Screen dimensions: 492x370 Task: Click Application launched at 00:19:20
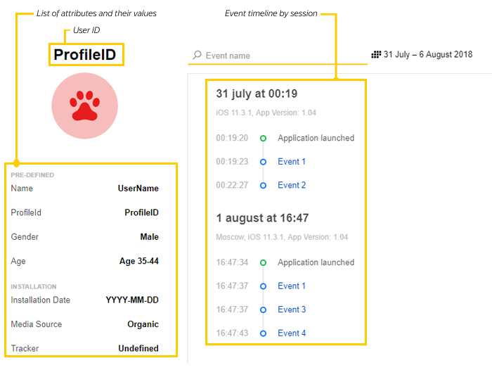click(x=316, y=138)
